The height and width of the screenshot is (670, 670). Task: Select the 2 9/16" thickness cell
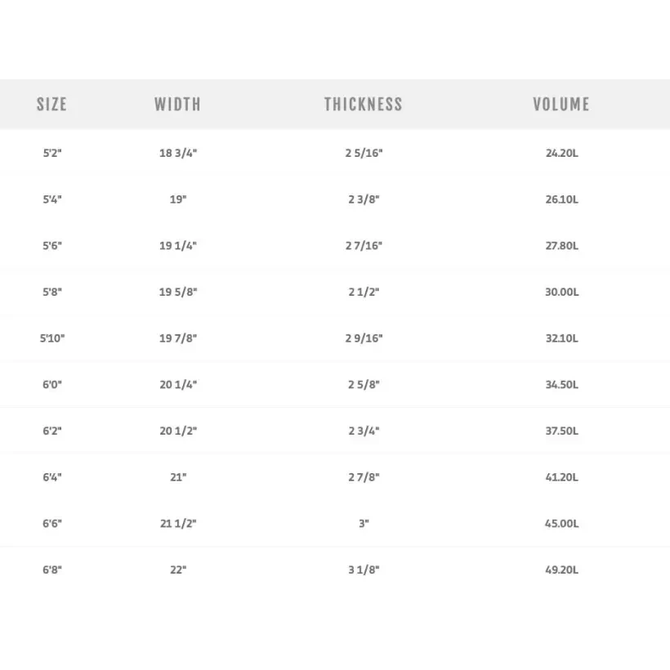(364, 338)
